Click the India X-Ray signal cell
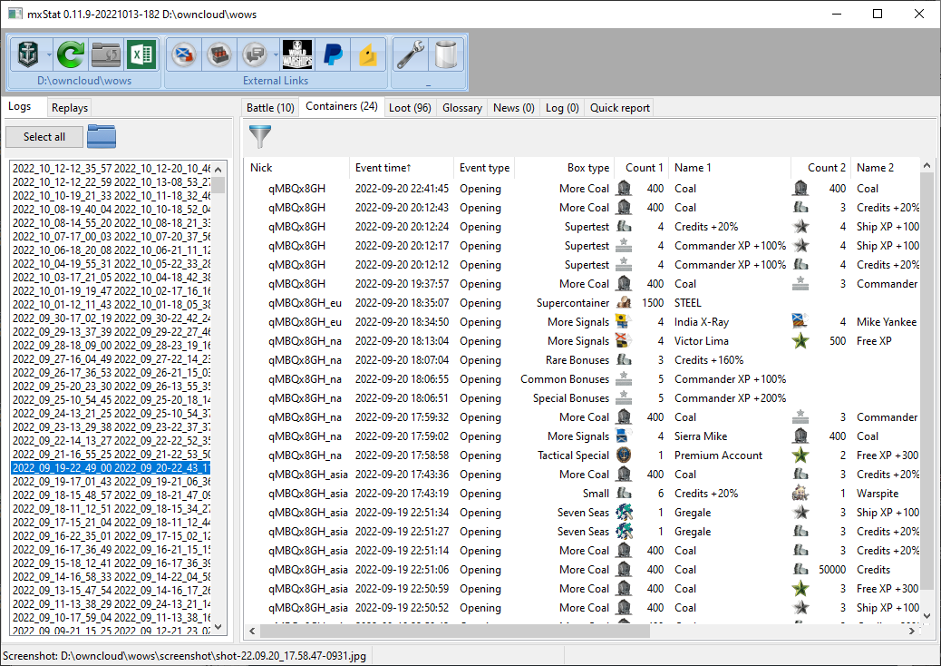Image resolution: width=941 pixels, height=666 pixels. tap(702, 322)
